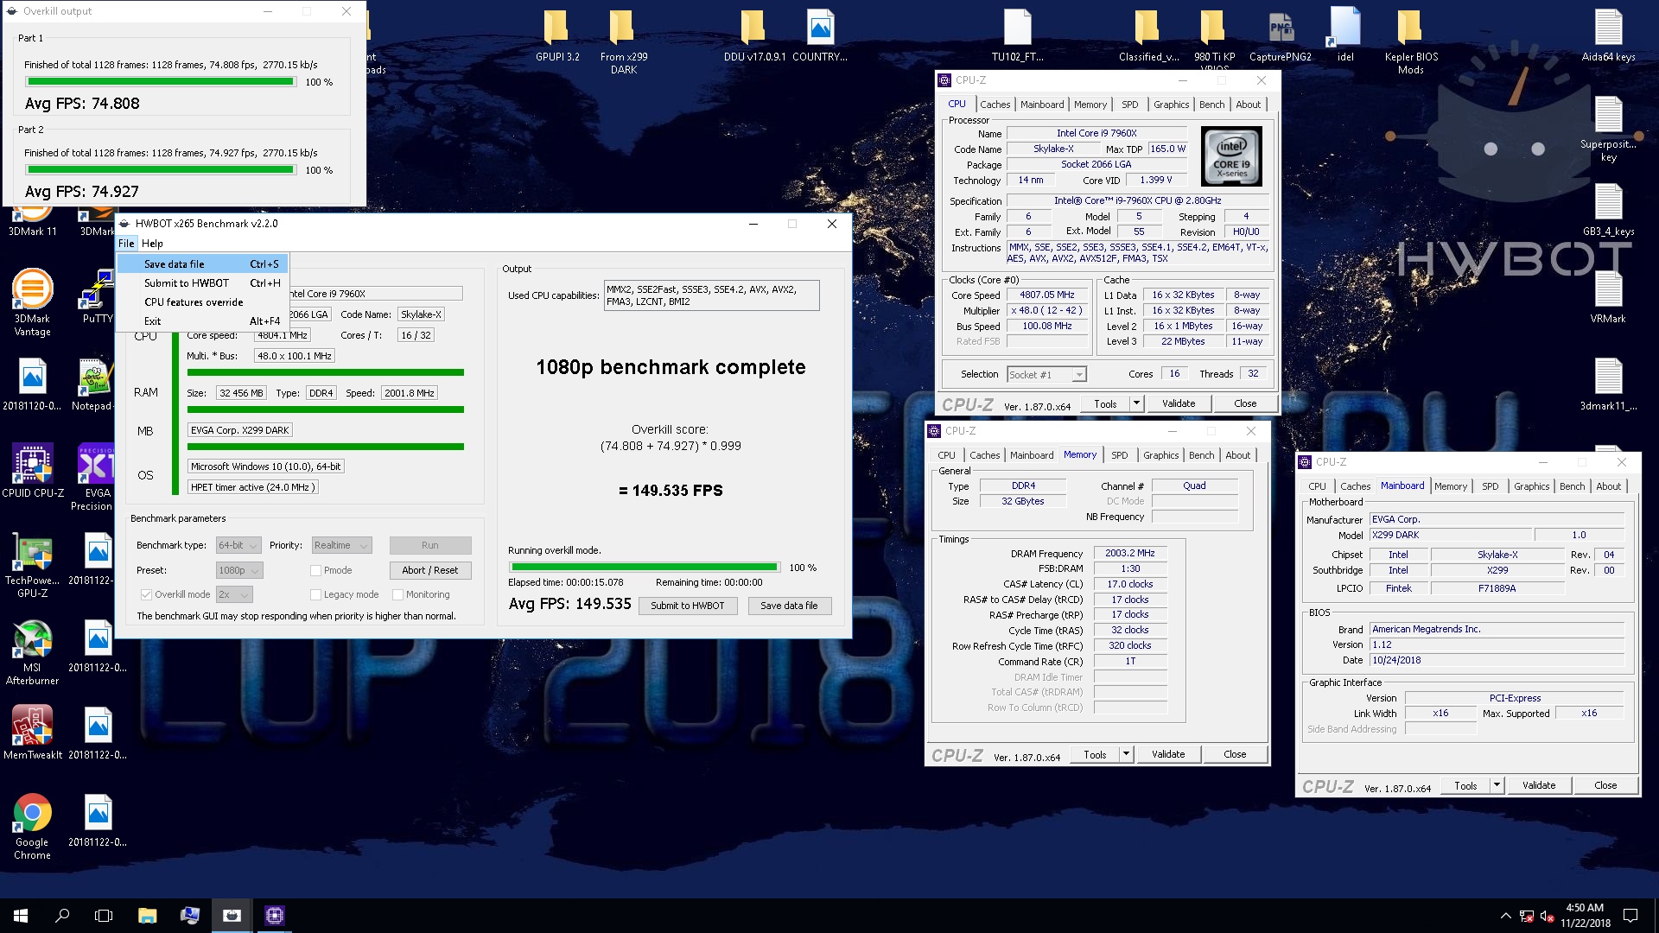Switch to the Caches tab in the top CPU-Z window
Image resolution: width=1659 pixels, height=933 pixels.
[995, 105]
